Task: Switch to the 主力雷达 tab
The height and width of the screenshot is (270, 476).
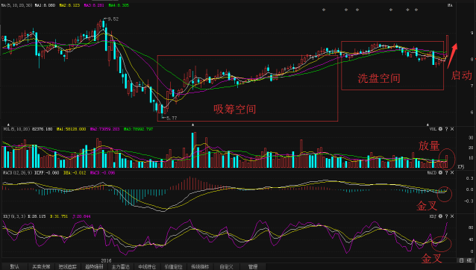Action: 120,267
